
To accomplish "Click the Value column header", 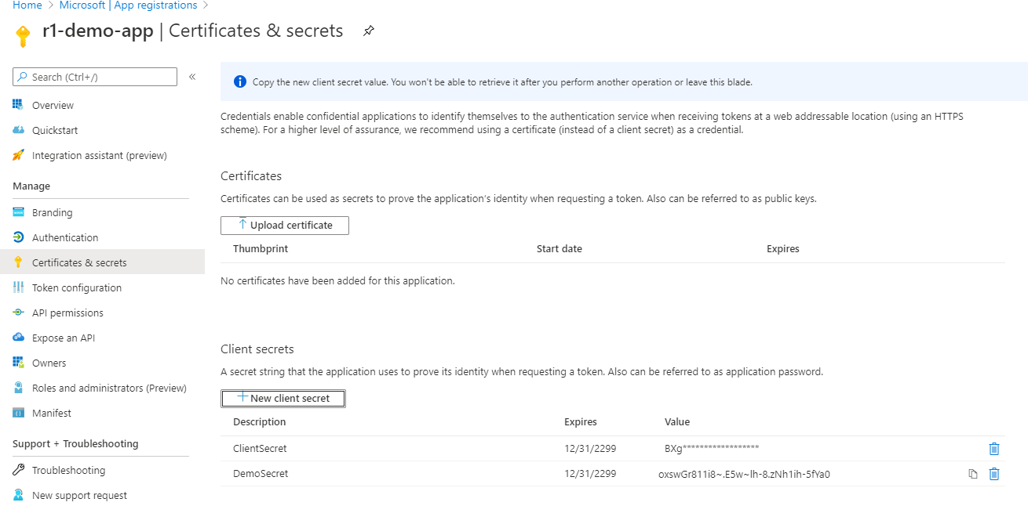I will [677, 421].
